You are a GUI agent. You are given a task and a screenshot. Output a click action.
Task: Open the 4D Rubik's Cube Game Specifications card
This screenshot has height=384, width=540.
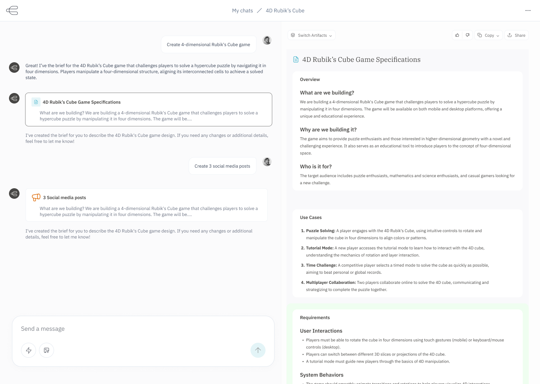[x=148, y=109]
